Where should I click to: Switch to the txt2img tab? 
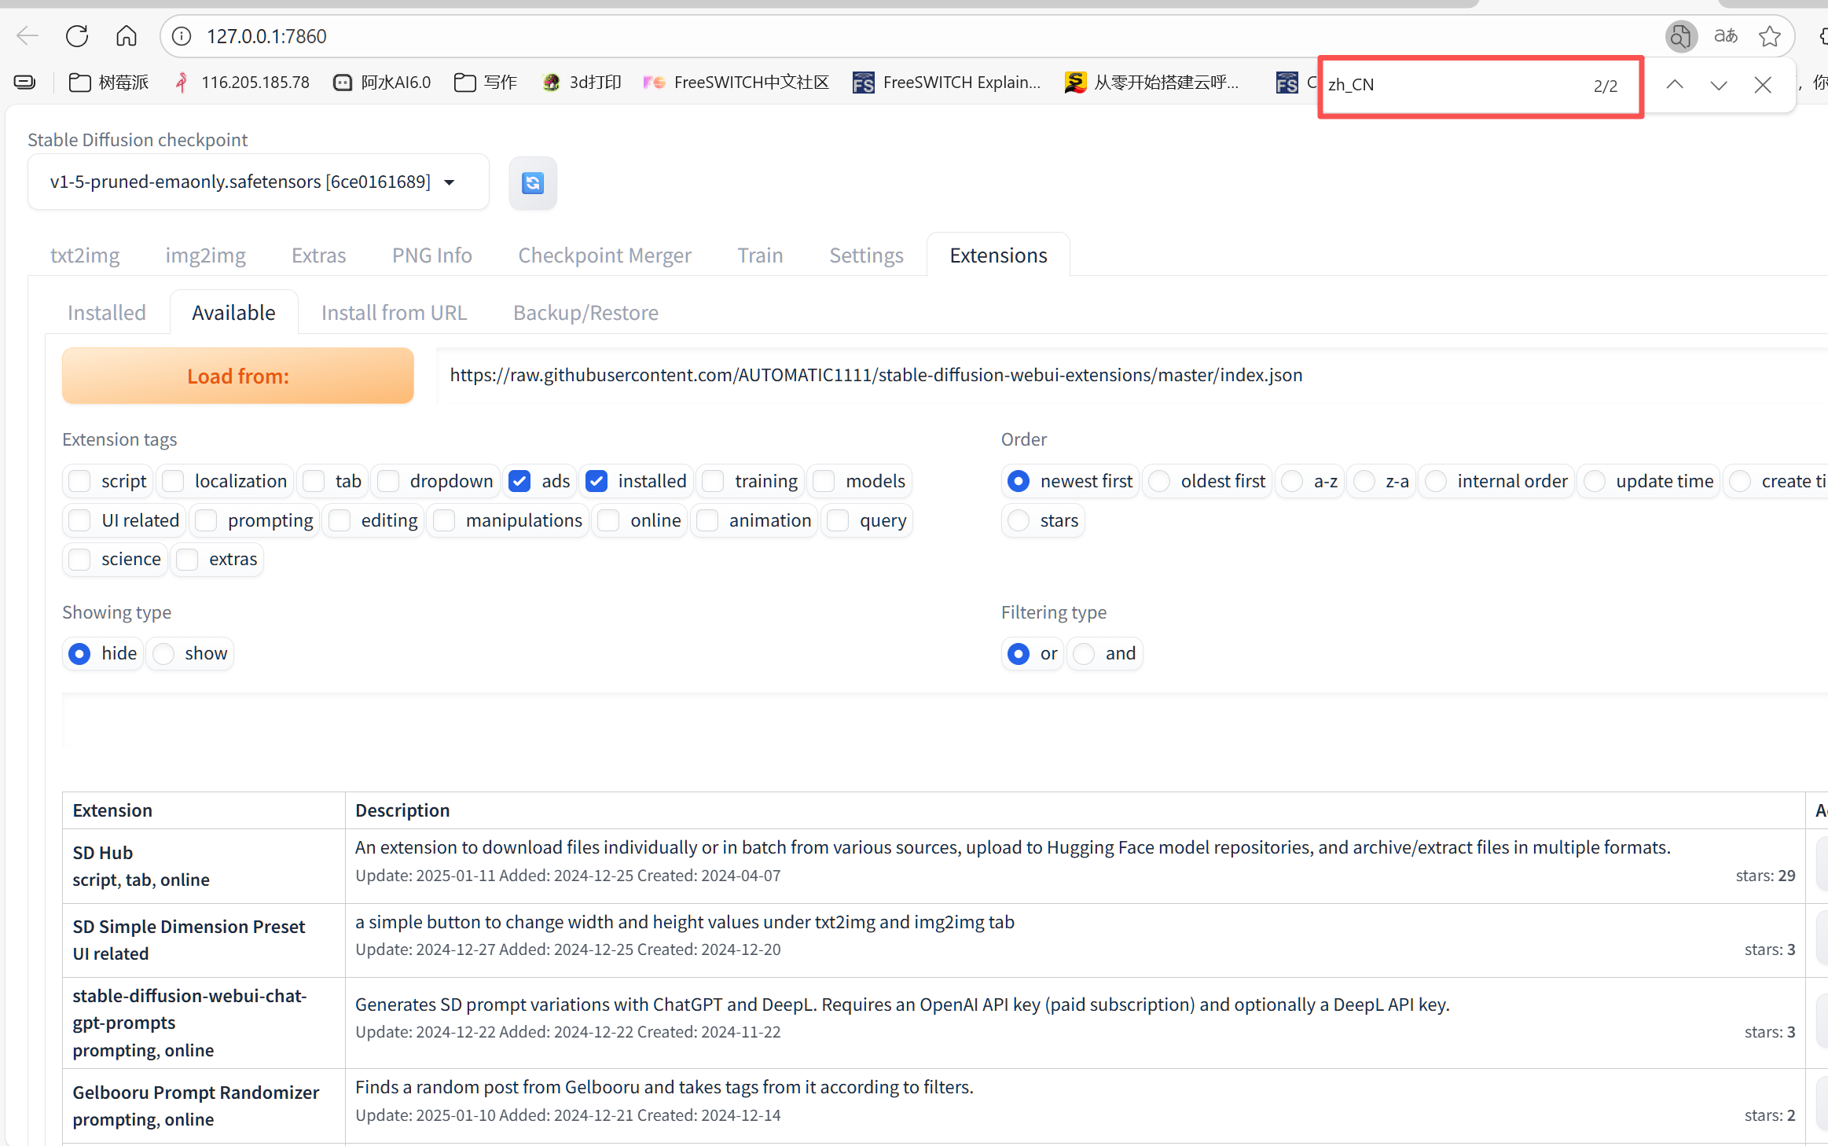[x=85, y=255]
